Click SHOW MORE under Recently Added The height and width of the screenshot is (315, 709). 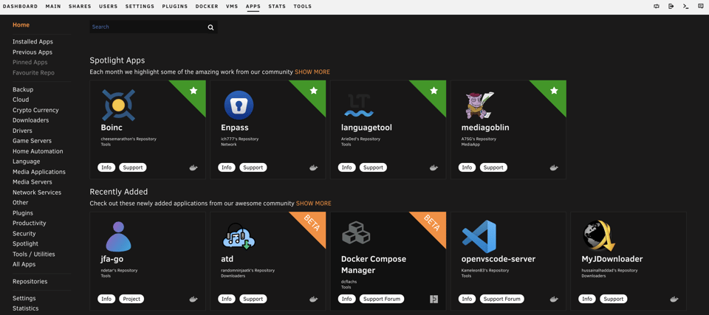[314, 204]
